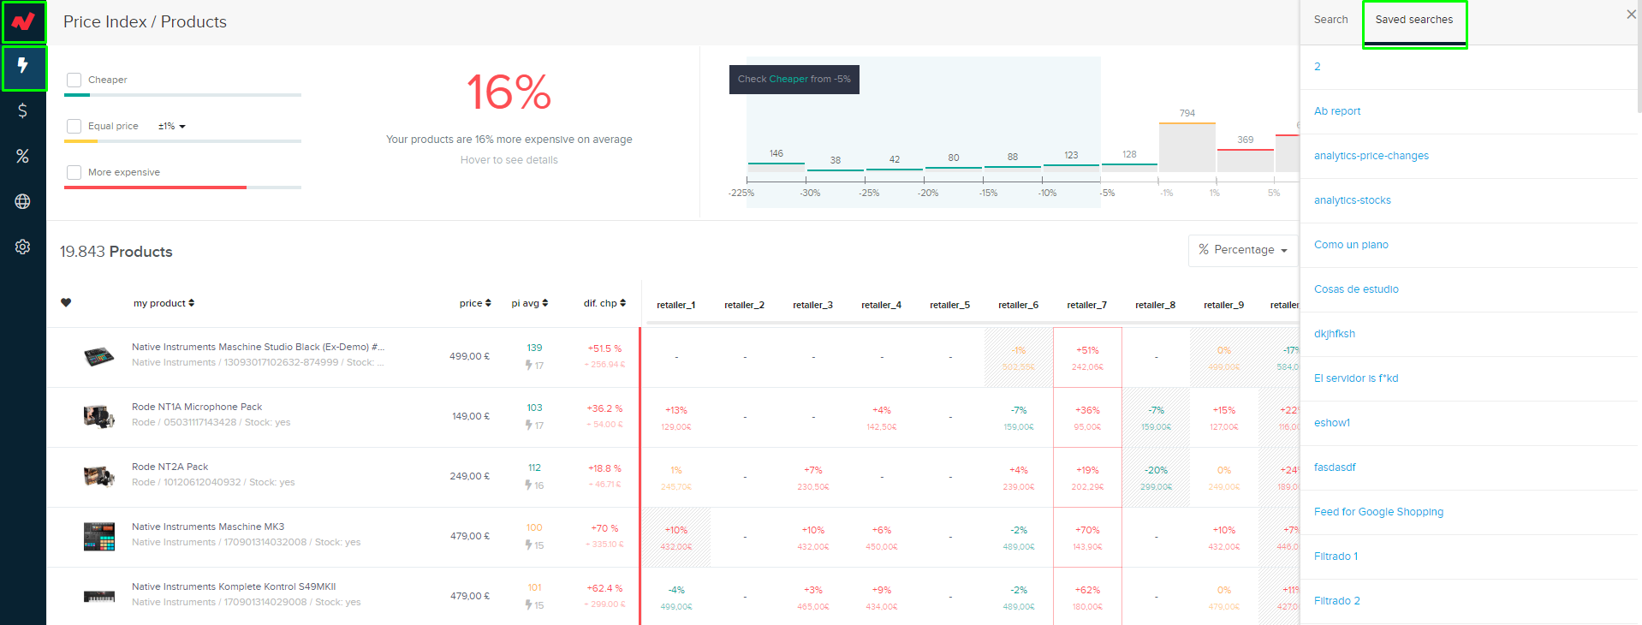Viewport: 1642px width, 625px height.
Task: Open Native Instruments Komplete Kontrol S49MKII name
Action: tap(234, 586)
